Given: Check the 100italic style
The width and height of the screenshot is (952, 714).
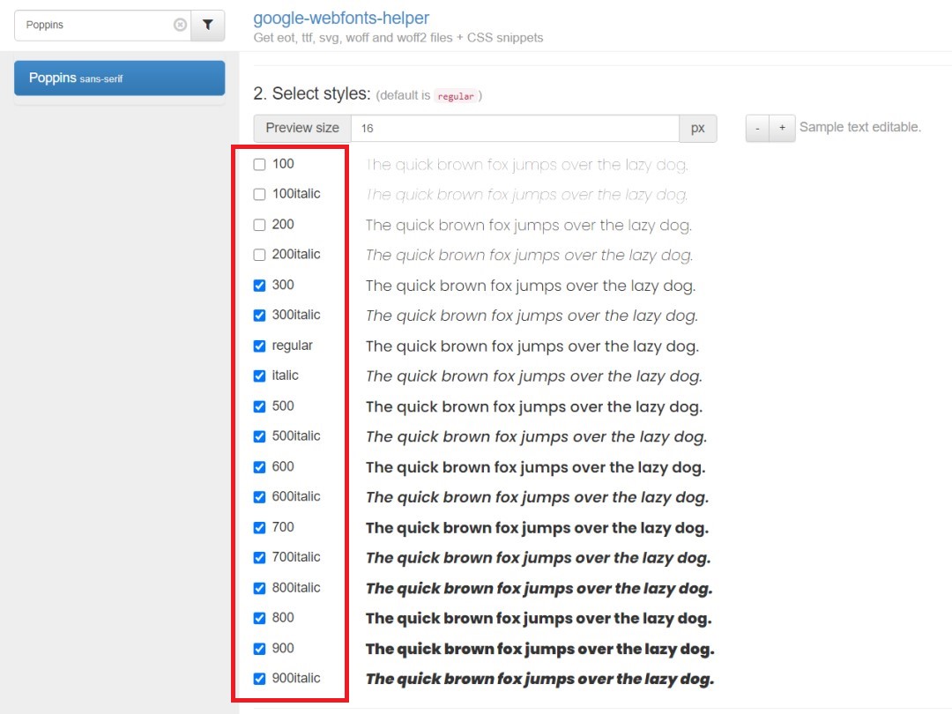Looking at the screenshot, I should click(260, 194).
